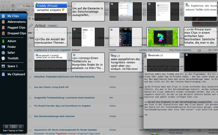Show Flagged Clips
Viewport: 218px width, 135px height.
[x=16, y=27]
